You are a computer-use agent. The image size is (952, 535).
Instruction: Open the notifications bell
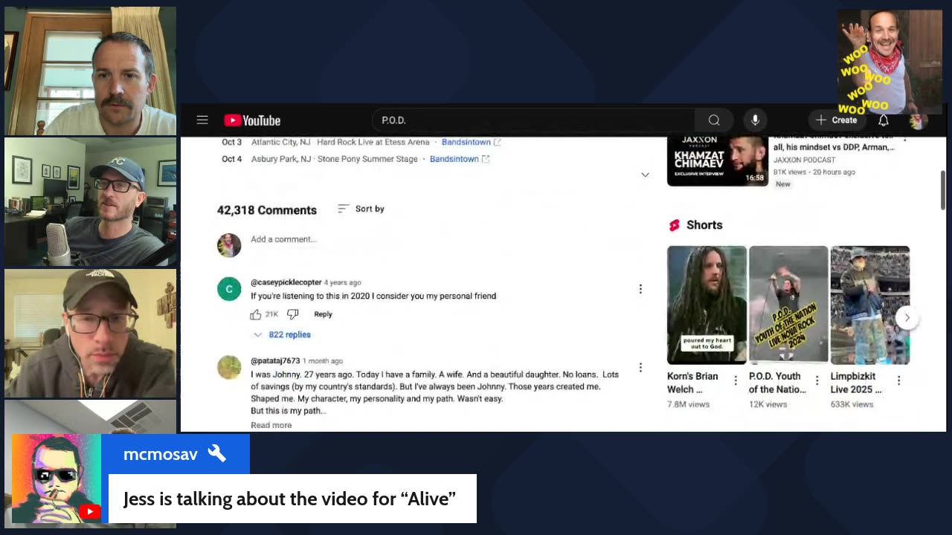point(884,120)
